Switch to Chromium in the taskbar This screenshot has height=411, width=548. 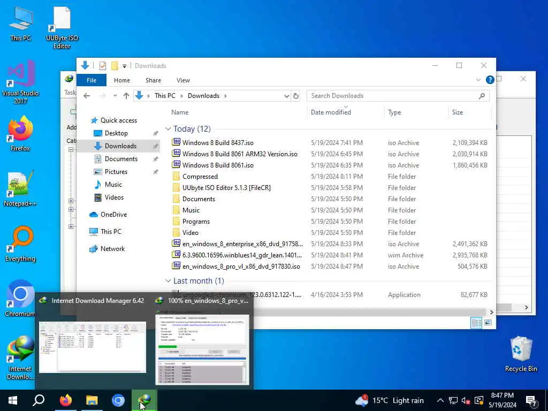point(118,400)
